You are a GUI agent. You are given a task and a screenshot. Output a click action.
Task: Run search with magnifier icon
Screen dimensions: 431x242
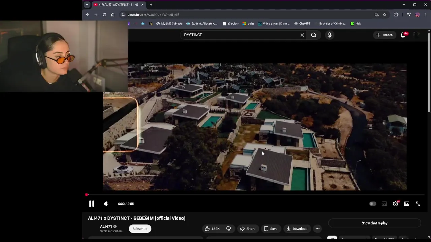(x=313, y=35)
